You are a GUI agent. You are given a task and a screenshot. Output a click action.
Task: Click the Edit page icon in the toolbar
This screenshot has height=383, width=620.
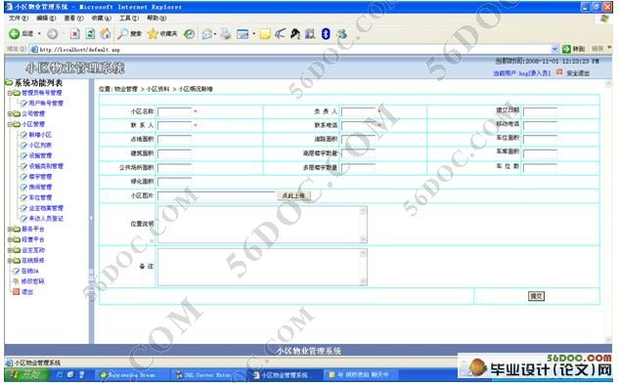243,34
